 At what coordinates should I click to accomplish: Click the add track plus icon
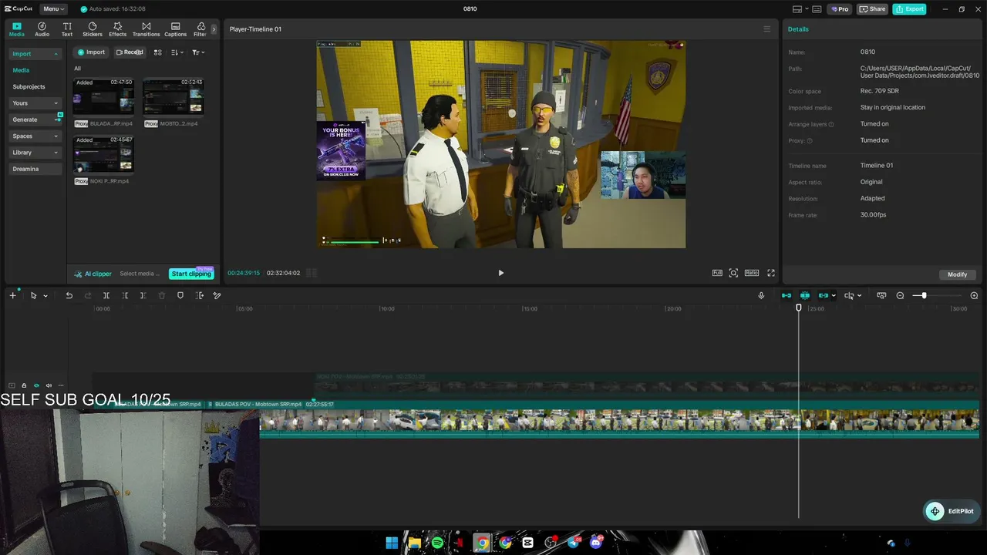click(12, 295)
